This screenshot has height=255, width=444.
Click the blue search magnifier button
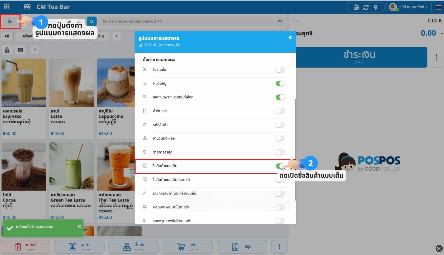coord(92,21)
